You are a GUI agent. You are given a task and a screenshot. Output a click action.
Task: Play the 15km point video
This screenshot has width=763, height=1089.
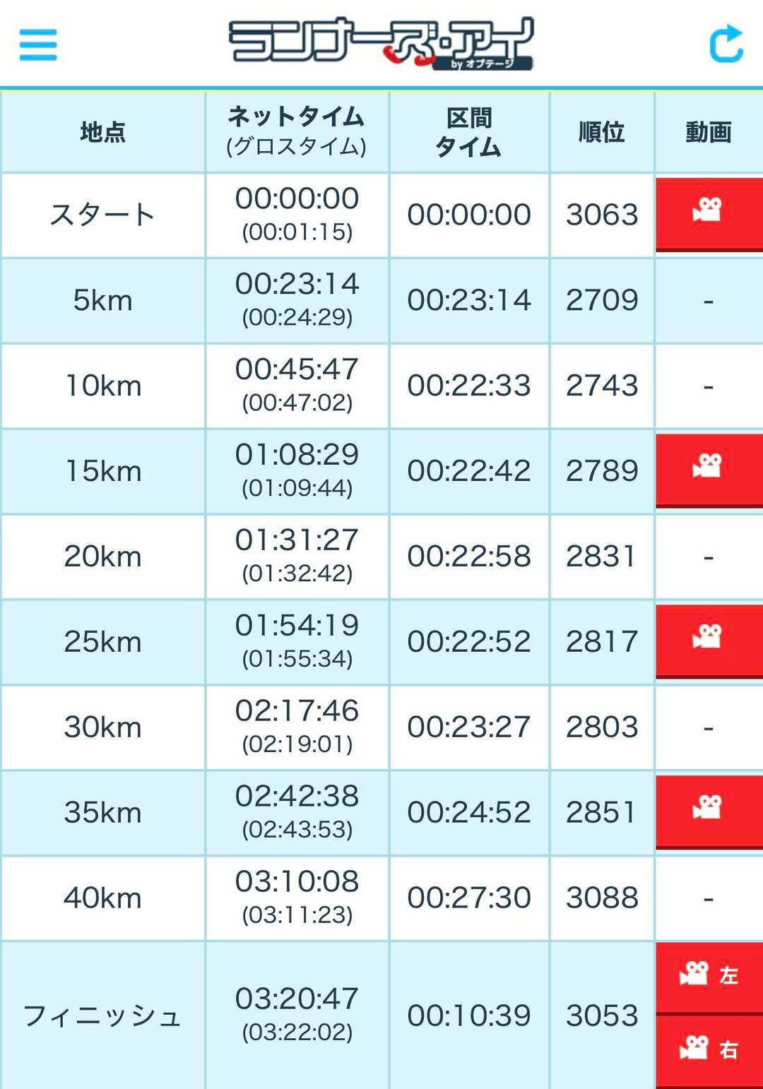tap(709, 469)
